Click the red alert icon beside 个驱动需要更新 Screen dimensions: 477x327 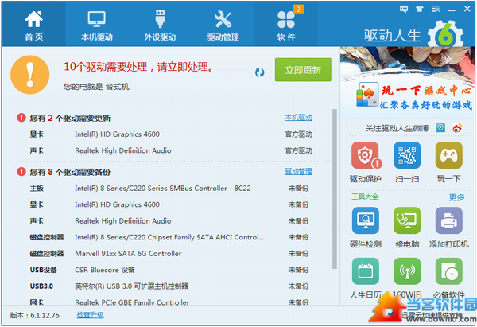tap(21, 118)
